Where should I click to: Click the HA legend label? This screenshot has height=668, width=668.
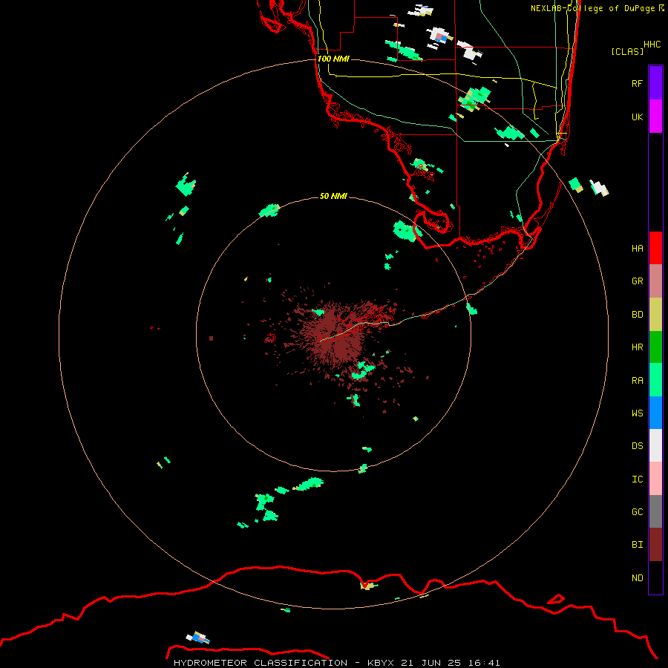pos(637,249)
